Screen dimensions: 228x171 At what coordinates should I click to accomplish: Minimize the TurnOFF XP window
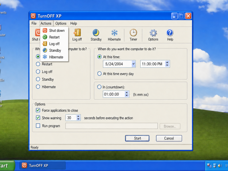point(174,16)
